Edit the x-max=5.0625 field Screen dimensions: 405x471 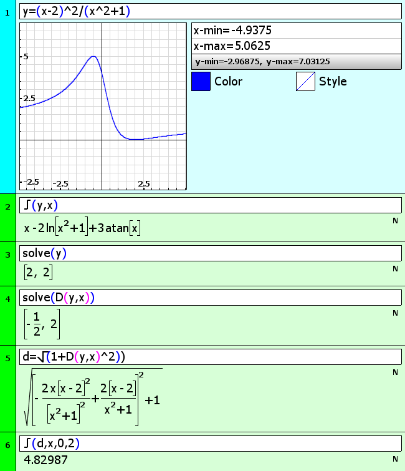pos(296,46)
